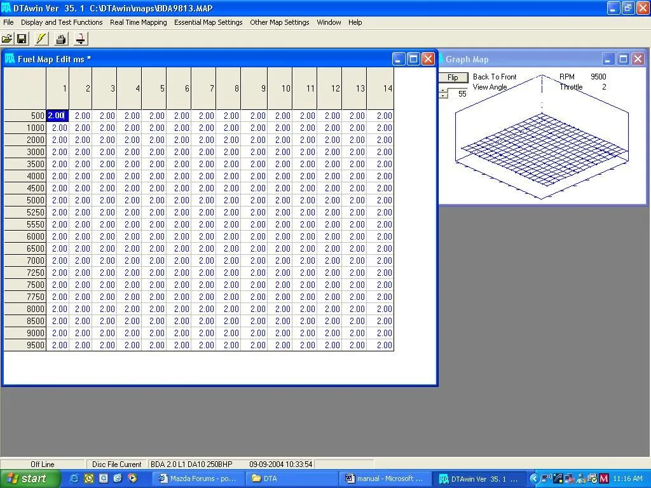
Task: Open the Essential Map Settings menu
Action: pyautogui.click(x=209, y=22)
